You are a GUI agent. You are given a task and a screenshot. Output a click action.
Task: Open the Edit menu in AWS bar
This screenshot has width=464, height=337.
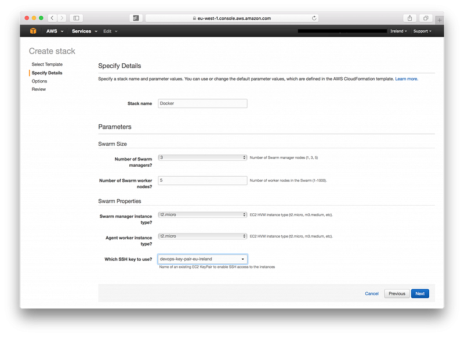point(110,31)
